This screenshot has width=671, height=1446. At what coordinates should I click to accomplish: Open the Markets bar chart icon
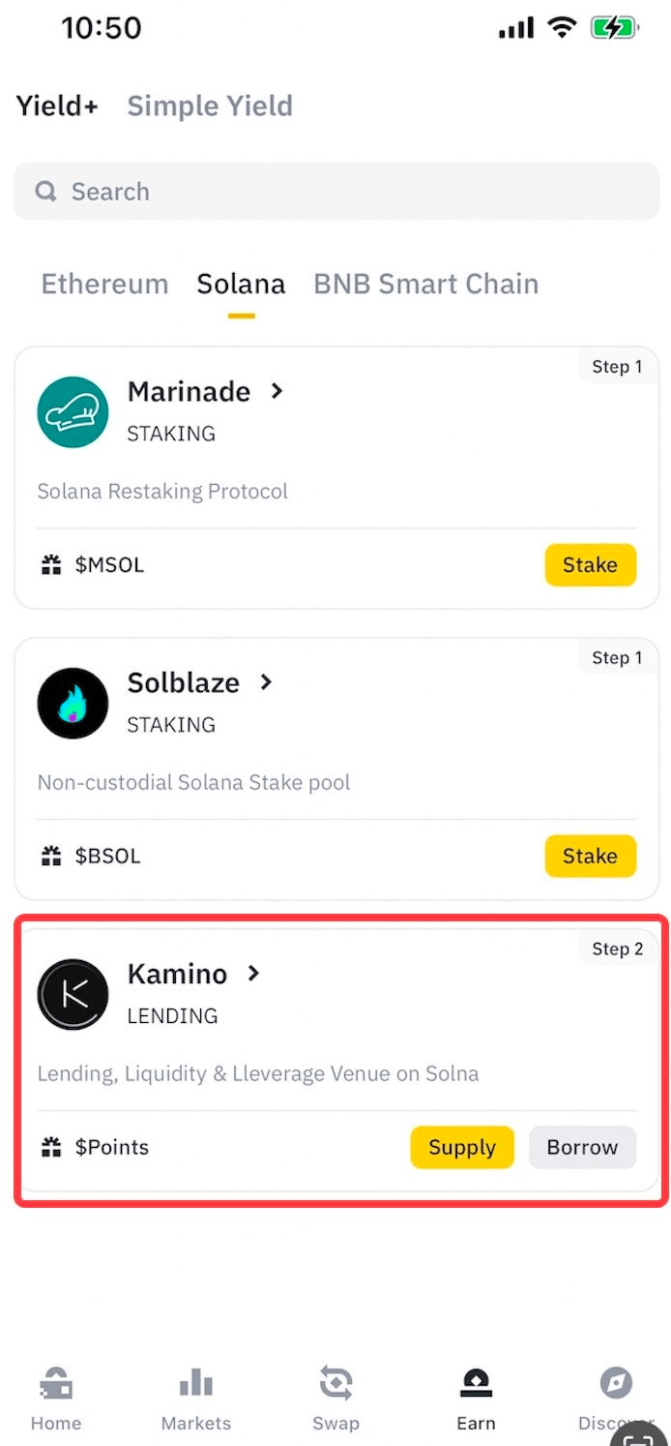pos(196,1384)
